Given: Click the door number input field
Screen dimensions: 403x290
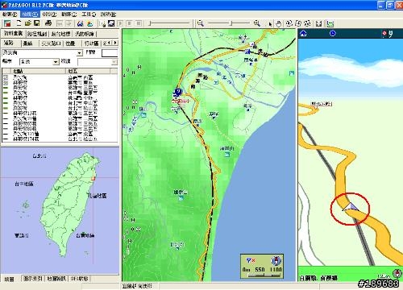Looking at the screenshot, I should (x=110, y=53).
